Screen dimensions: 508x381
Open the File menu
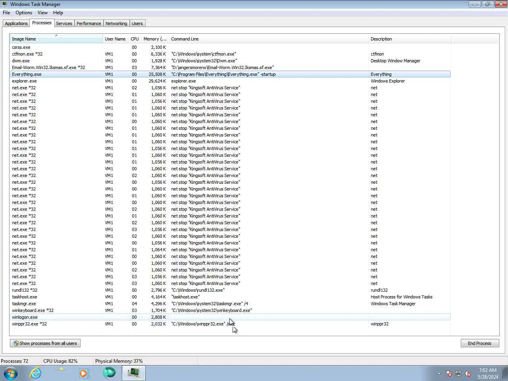pyautogui.click(x=6, y=13)
